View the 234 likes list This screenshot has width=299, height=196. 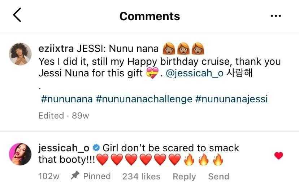coord(141,176)
